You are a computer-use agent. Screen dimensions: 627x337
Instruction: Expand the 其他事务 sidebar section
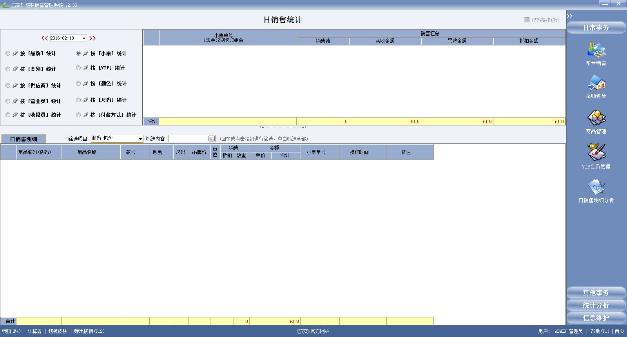click(596, 293)
